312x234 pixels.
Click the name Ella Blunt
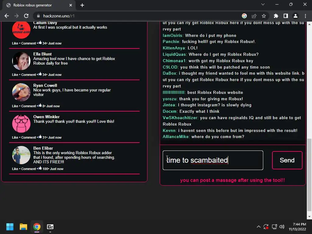click(x=42, y=54)
